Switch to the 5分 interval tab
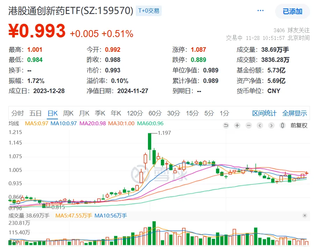Image resolution: width=318 pixels, height=247 pixels. pyautogui.click(x=209, y=113)
